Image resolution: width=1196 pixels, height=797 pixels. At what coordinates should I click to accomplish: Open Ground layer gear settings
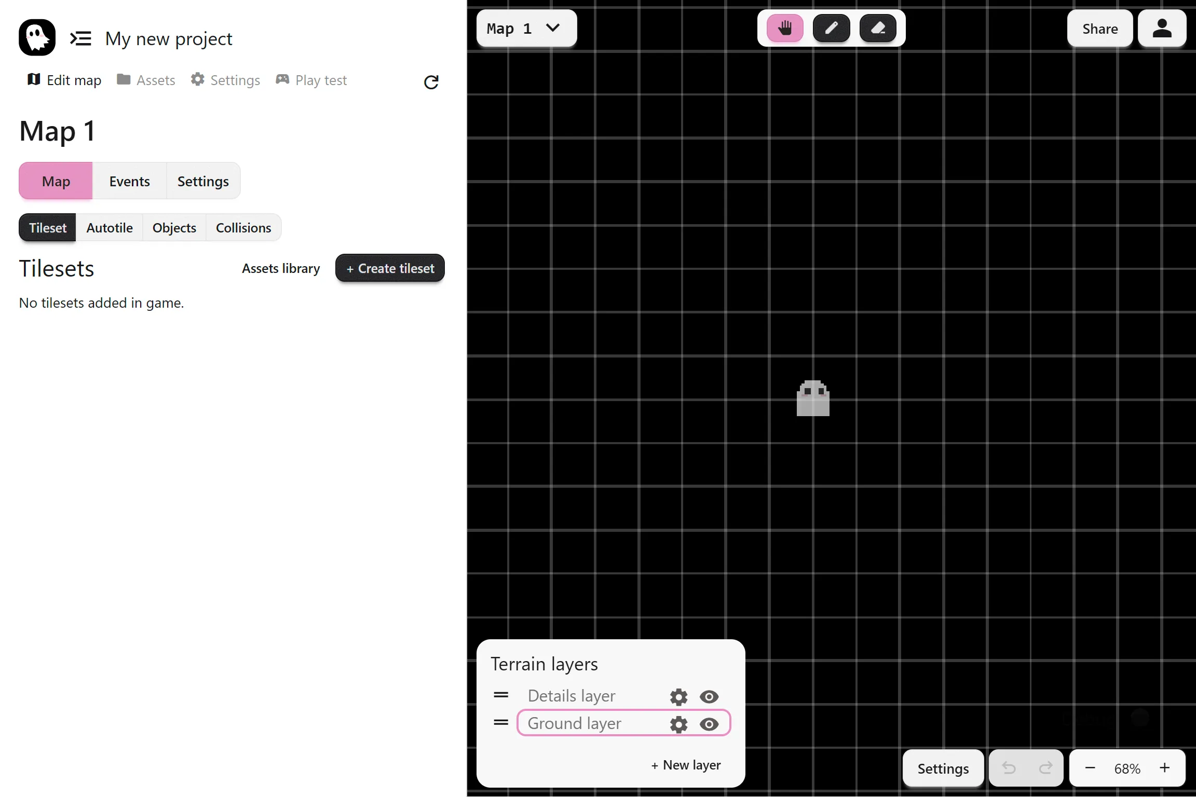[678, 724]
